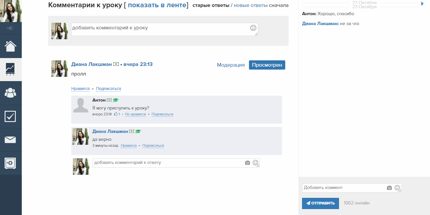Click "Не нравится" under Anton's reply

(135, 114)
